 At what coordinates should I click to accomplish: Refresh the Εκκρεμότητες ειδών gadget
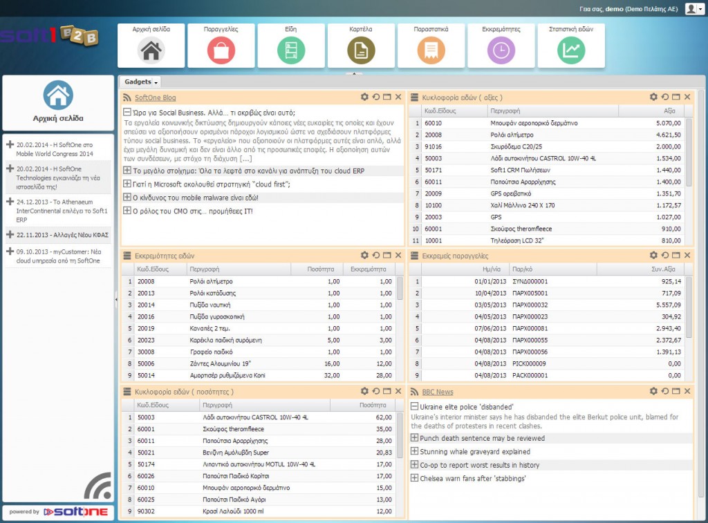tap(375, 256)
